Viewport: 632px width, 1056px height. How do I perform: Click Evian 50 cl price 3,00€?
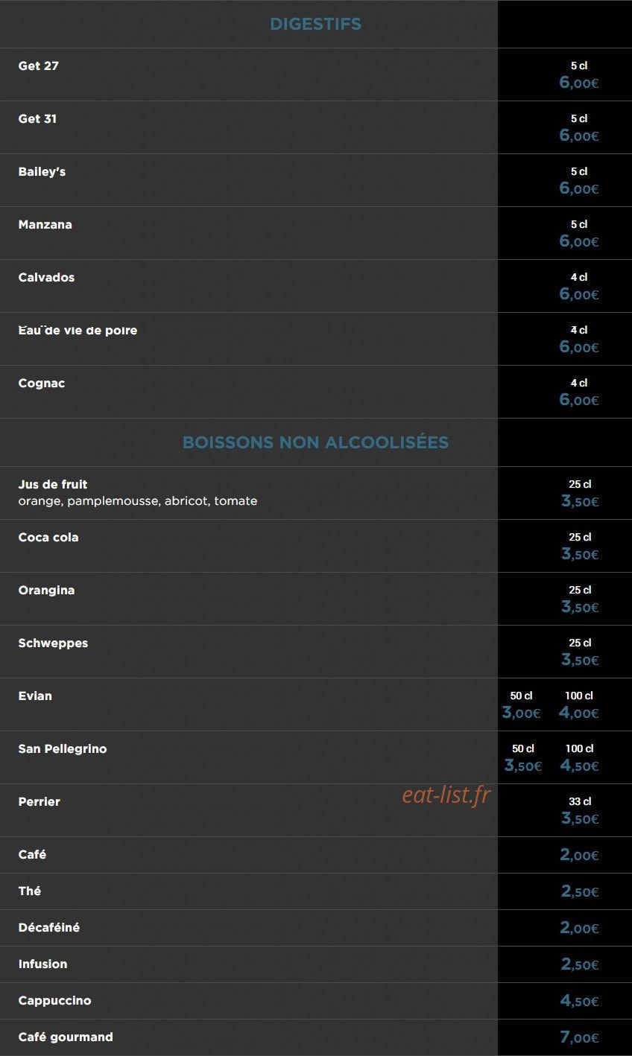point(521,713)
